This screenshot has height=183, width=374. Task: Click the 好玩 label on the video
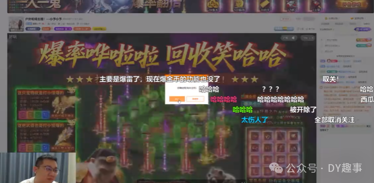[x=13, y=37]
